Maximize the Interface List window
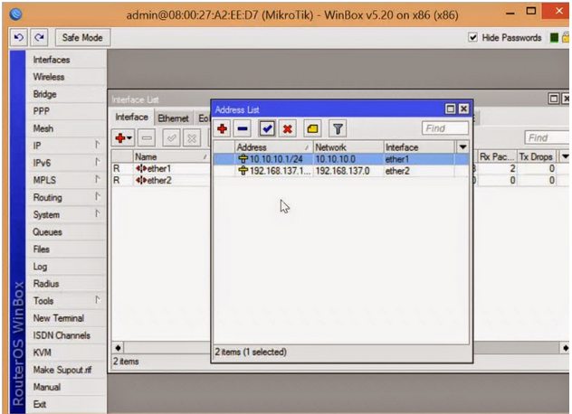Screen dimensions: 572x414 coord(553,99)
